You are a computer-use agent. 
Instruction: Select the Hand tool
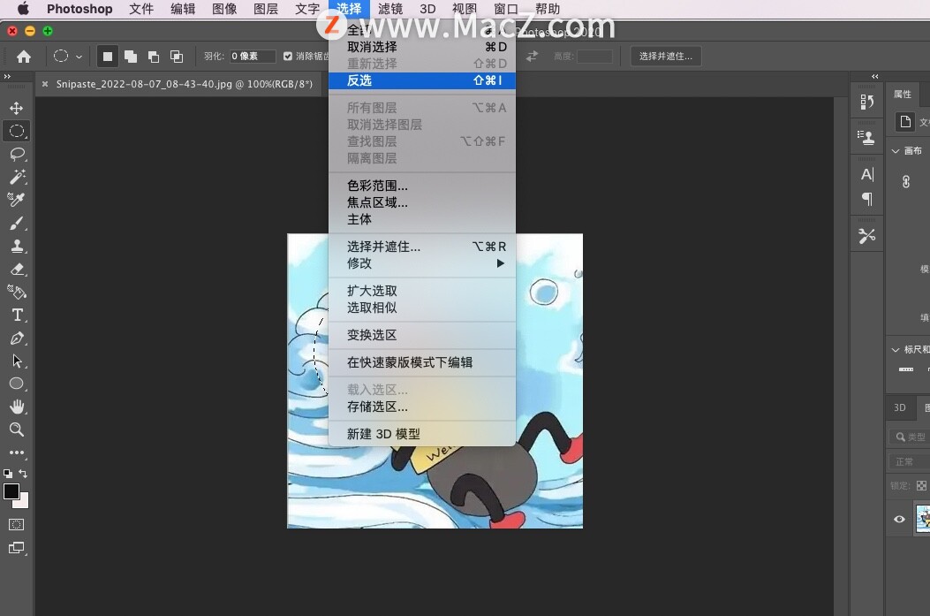(x=17, y=407)
